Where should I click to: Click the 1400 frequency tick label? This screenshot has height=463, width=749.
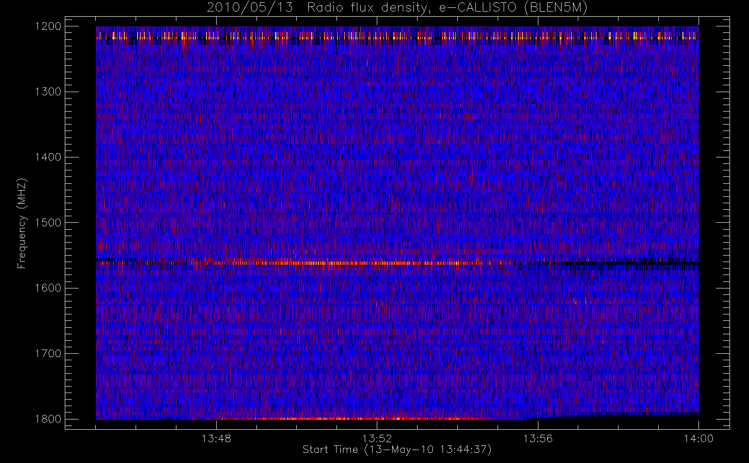48,157
